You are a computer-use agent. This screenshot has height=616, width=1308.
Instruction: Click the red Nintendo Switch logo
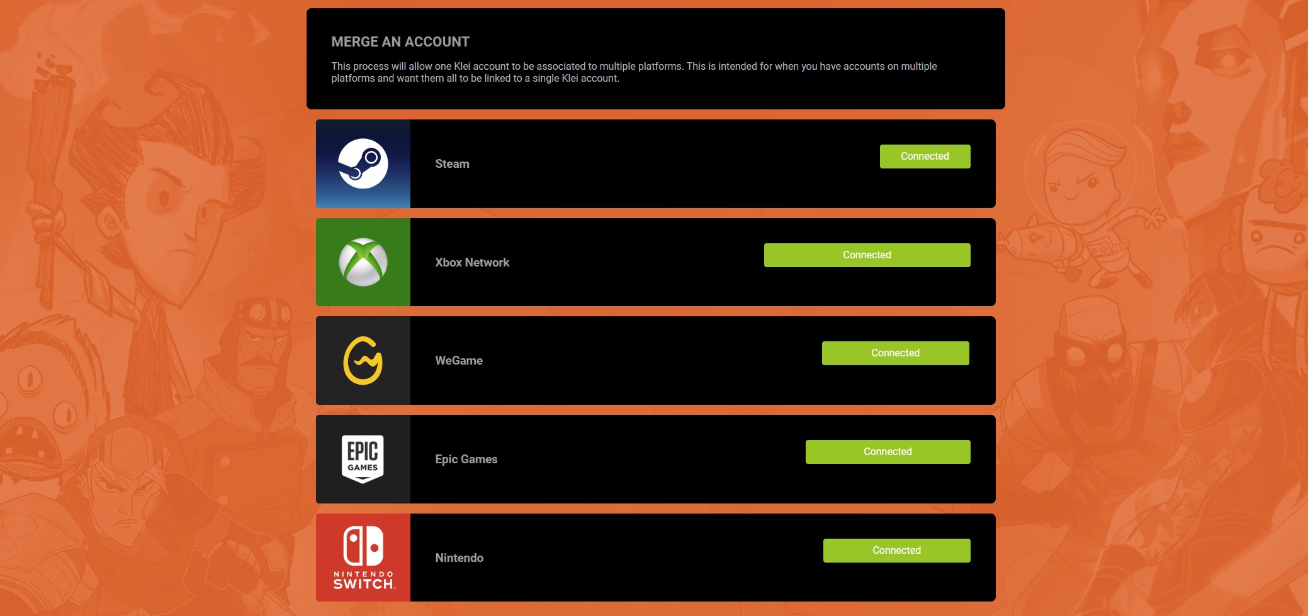coord(363,558)
